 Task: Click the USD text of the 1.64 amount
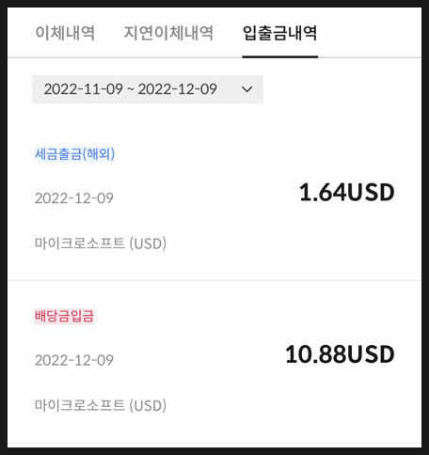[371, 192]
